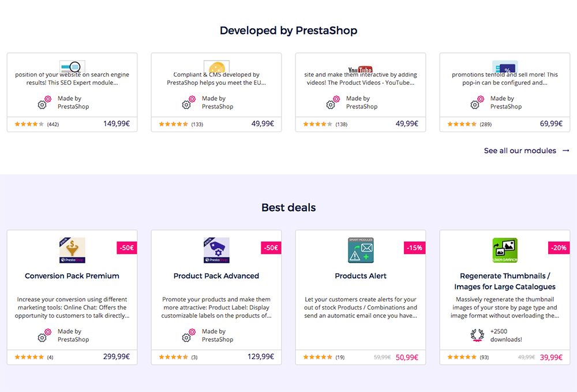Click the (3) review count

pyautogui.click(x=194, y=357)
